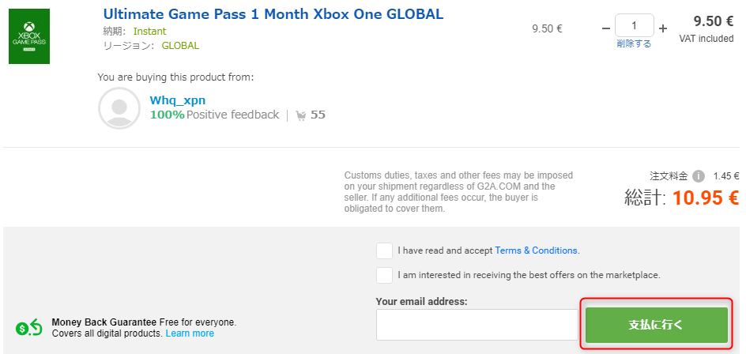Image resolution: width=746 pixels, height=354 pixels.
Task: Check the accept Terms & Conditions checkbox
Action: click(385, 250)
